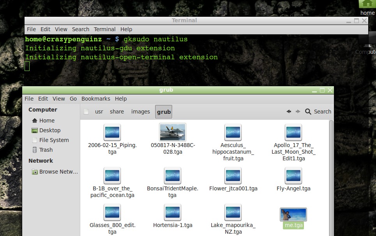This screenshot has width=376, height=236.
Task: Expand the Go menu in the file manager
Action: click(x=73, y=99)
